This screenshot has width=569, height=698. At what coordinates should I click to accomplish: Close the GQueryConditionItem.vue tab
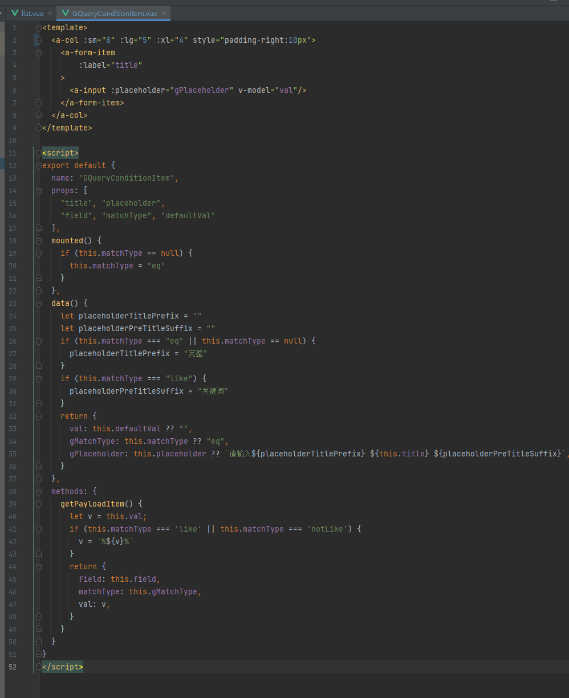pyautogui.click(x=164, y=14)
